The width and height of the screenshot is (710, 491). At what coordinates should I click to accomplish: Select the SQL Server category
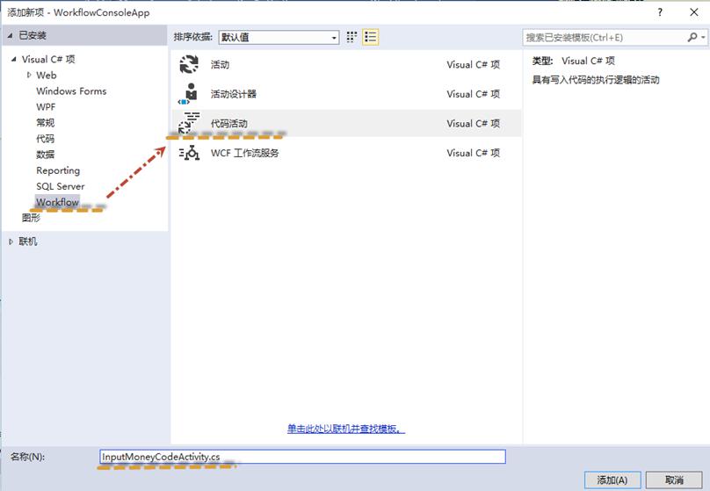61,186
